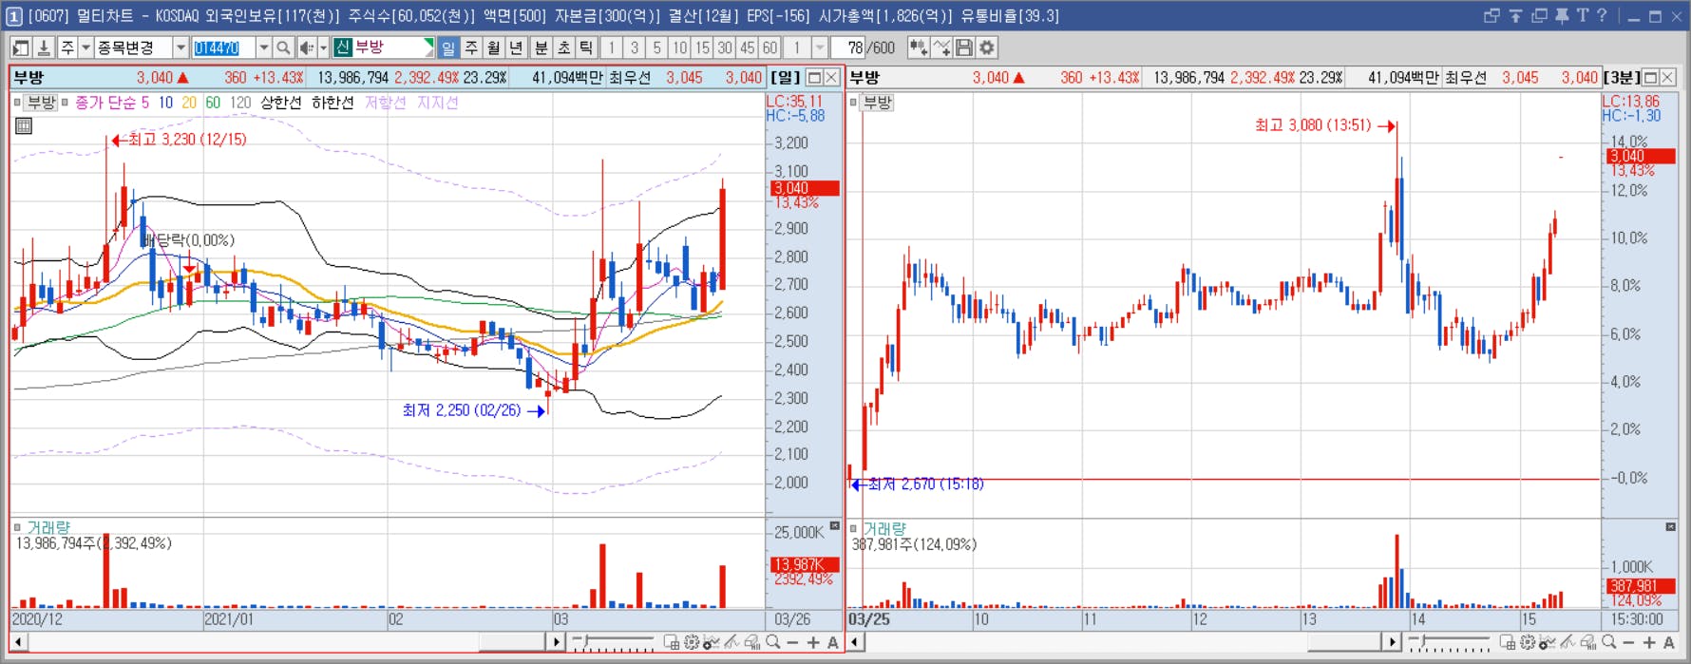Image resolution: width=1691 pixels, height=664 pixels.
Task: Adjust daily chart zoom slider
Action: coord(614,643)
